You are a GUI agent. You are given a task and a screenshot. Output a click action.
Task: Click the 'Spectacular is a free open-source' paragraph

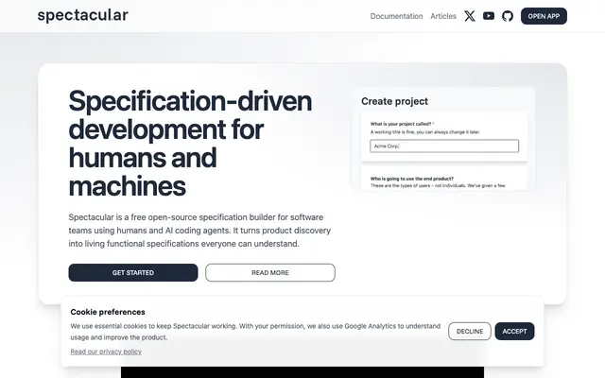pos(199,231)
